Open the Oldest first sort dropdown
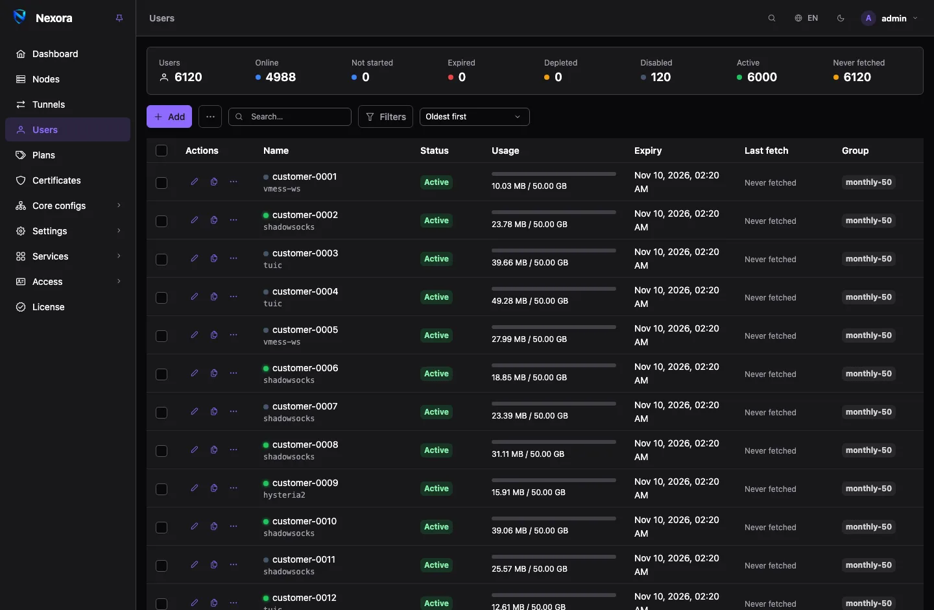This screenshot has height=610, width=934. point(475,117)
